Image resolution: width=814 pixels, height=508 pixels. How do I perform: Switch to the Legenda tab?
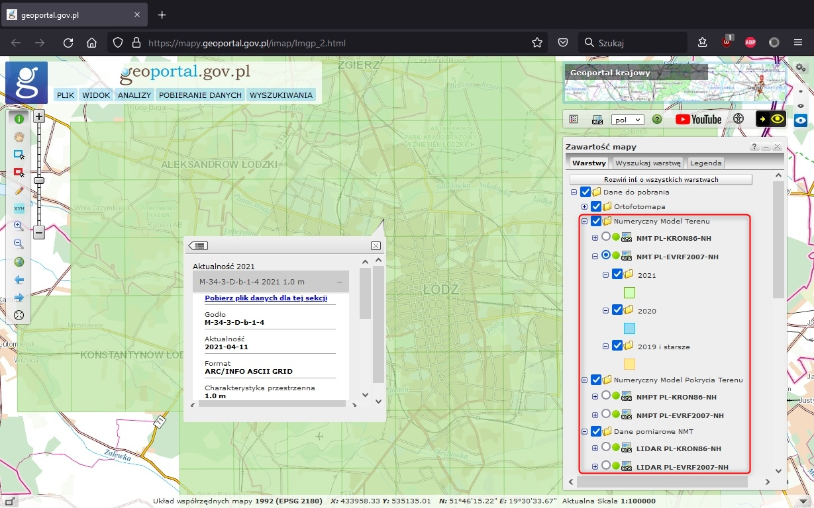click(x=705, y=163)
